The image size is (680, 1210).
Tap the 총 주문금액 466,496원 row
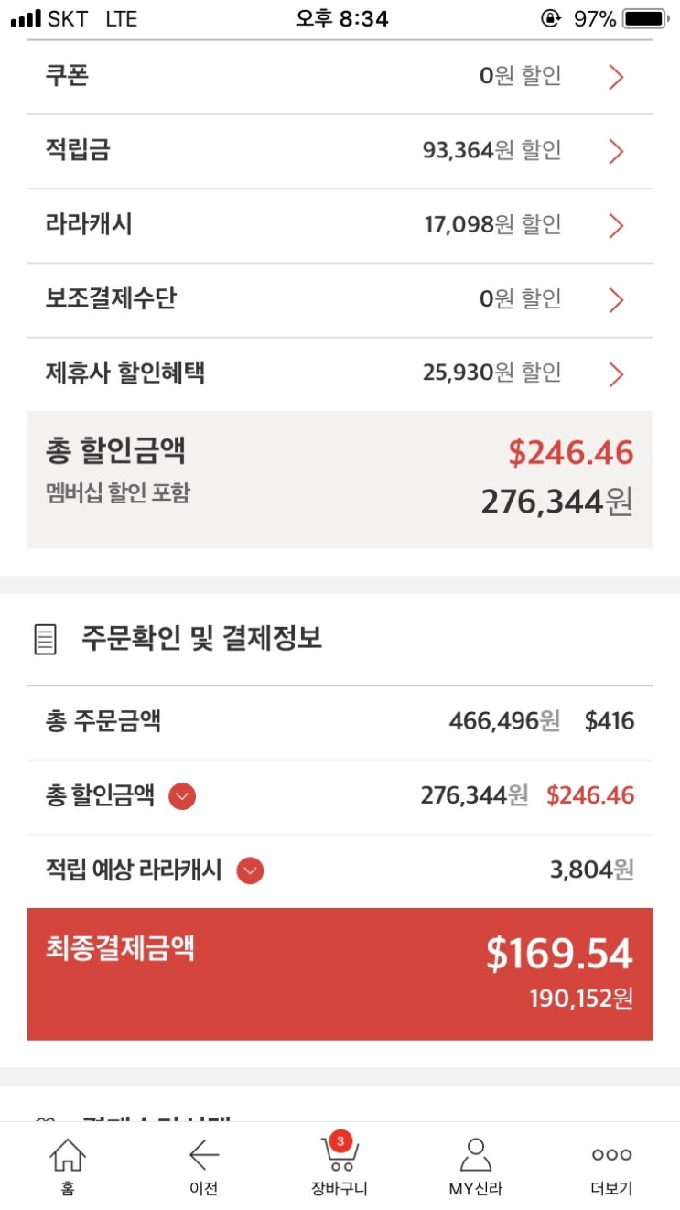tap(340, 722)
